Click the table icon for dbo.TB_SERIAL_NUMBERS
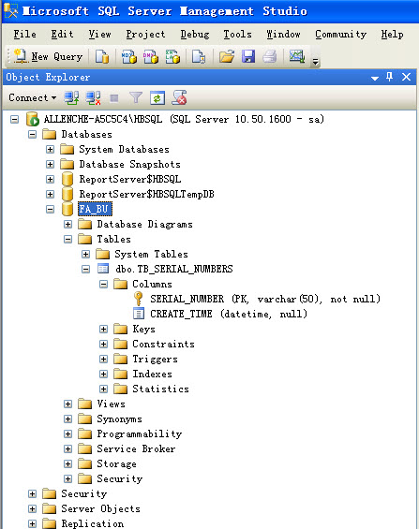 (103, 269)
